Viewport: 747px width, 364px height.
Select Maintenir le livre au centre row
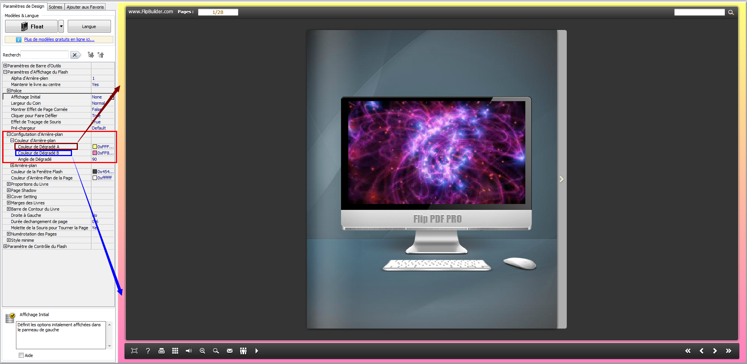(x=58, y=84)
